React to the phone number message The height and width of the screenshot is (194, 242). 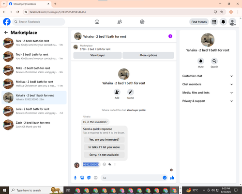[105, 164]
